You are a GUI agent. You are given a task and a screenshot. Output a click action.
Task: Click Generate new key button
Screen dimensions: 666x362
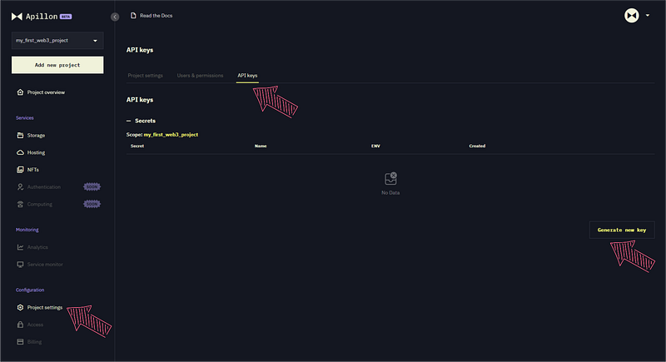622,230
